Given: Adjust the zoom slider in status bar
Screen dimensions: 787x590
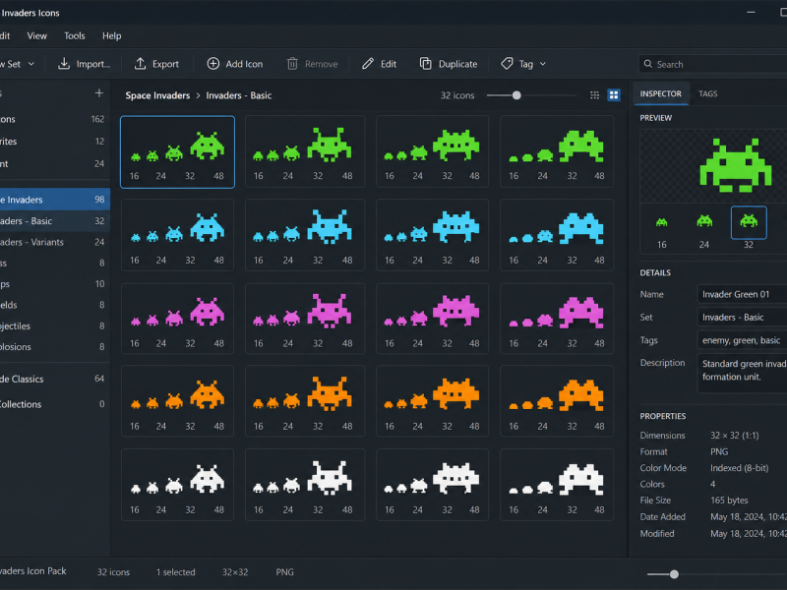Looking at the screenshot, I should (x=674, y=574).
